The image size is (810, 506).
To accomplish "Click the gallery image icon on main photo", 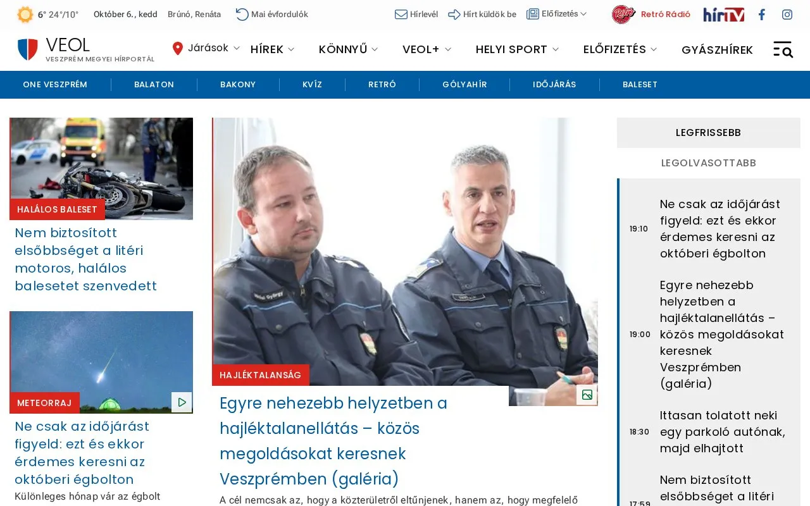I will click(587, 395).
